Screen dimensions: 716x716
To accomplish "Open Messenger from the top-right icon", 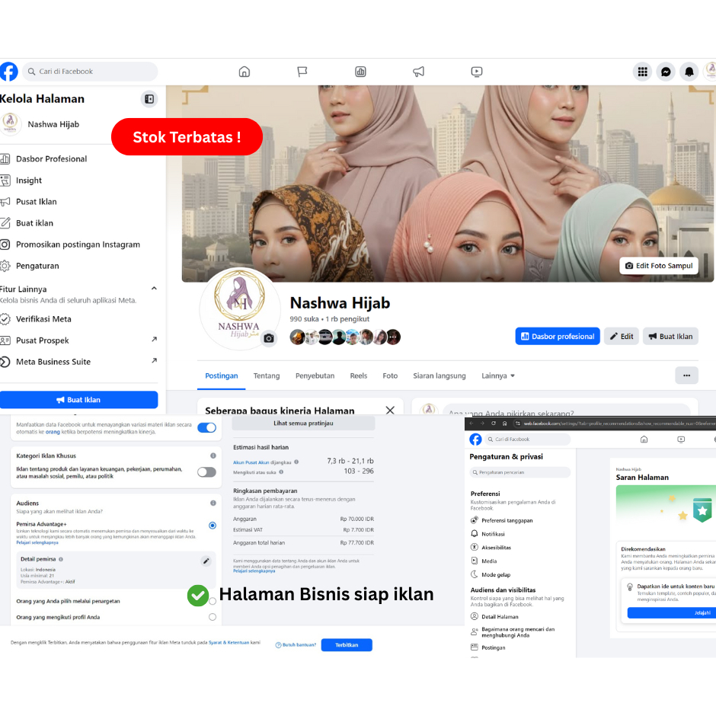I will (x=666, y=71).
